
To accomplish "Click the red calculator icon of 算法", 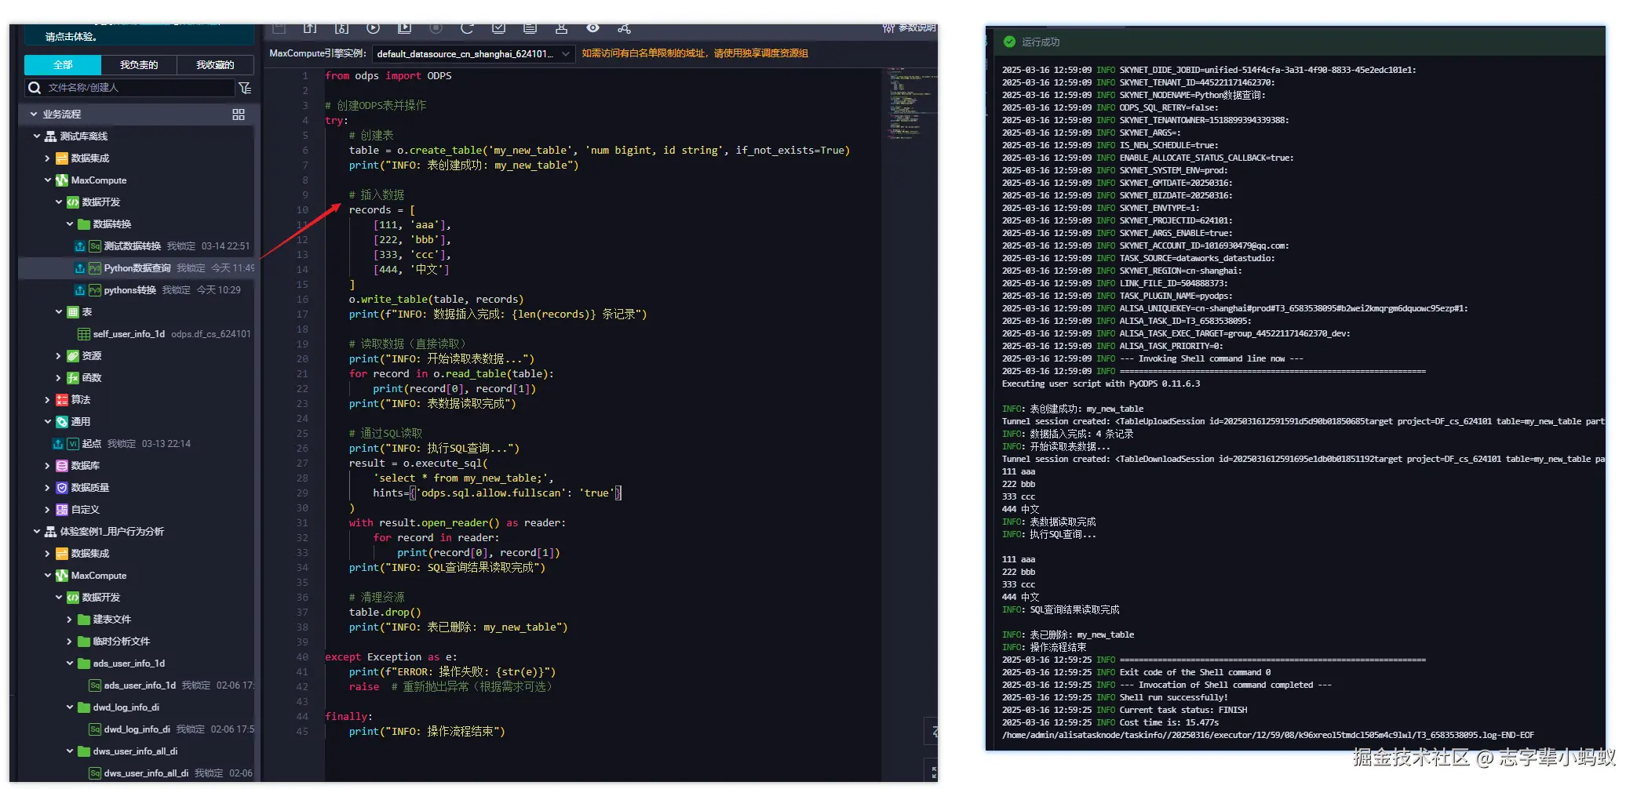I will click(62, 400).
